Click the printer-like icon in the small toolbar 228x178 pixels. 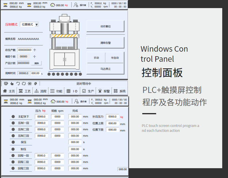[6, 84]
